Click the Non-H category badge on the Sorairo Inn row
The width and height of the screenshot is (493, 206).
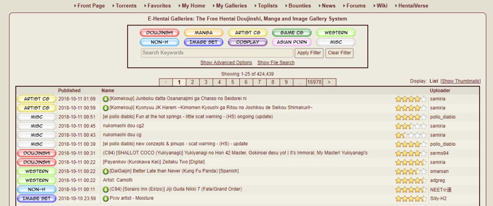click(x=37, y=190)
